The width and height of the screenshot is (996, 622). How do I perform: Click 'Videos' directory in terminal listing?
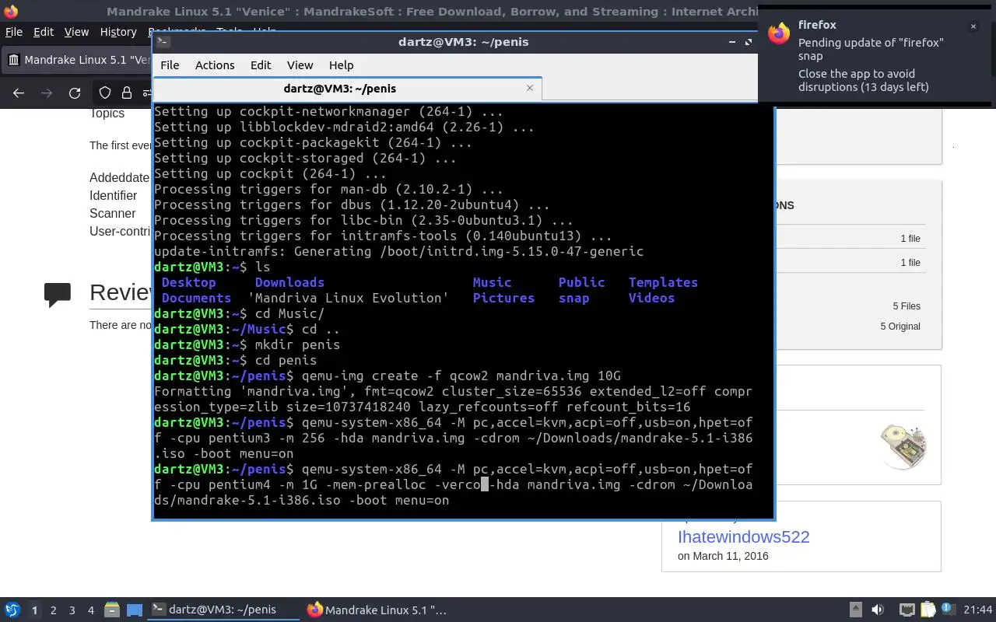pos(651,298)
